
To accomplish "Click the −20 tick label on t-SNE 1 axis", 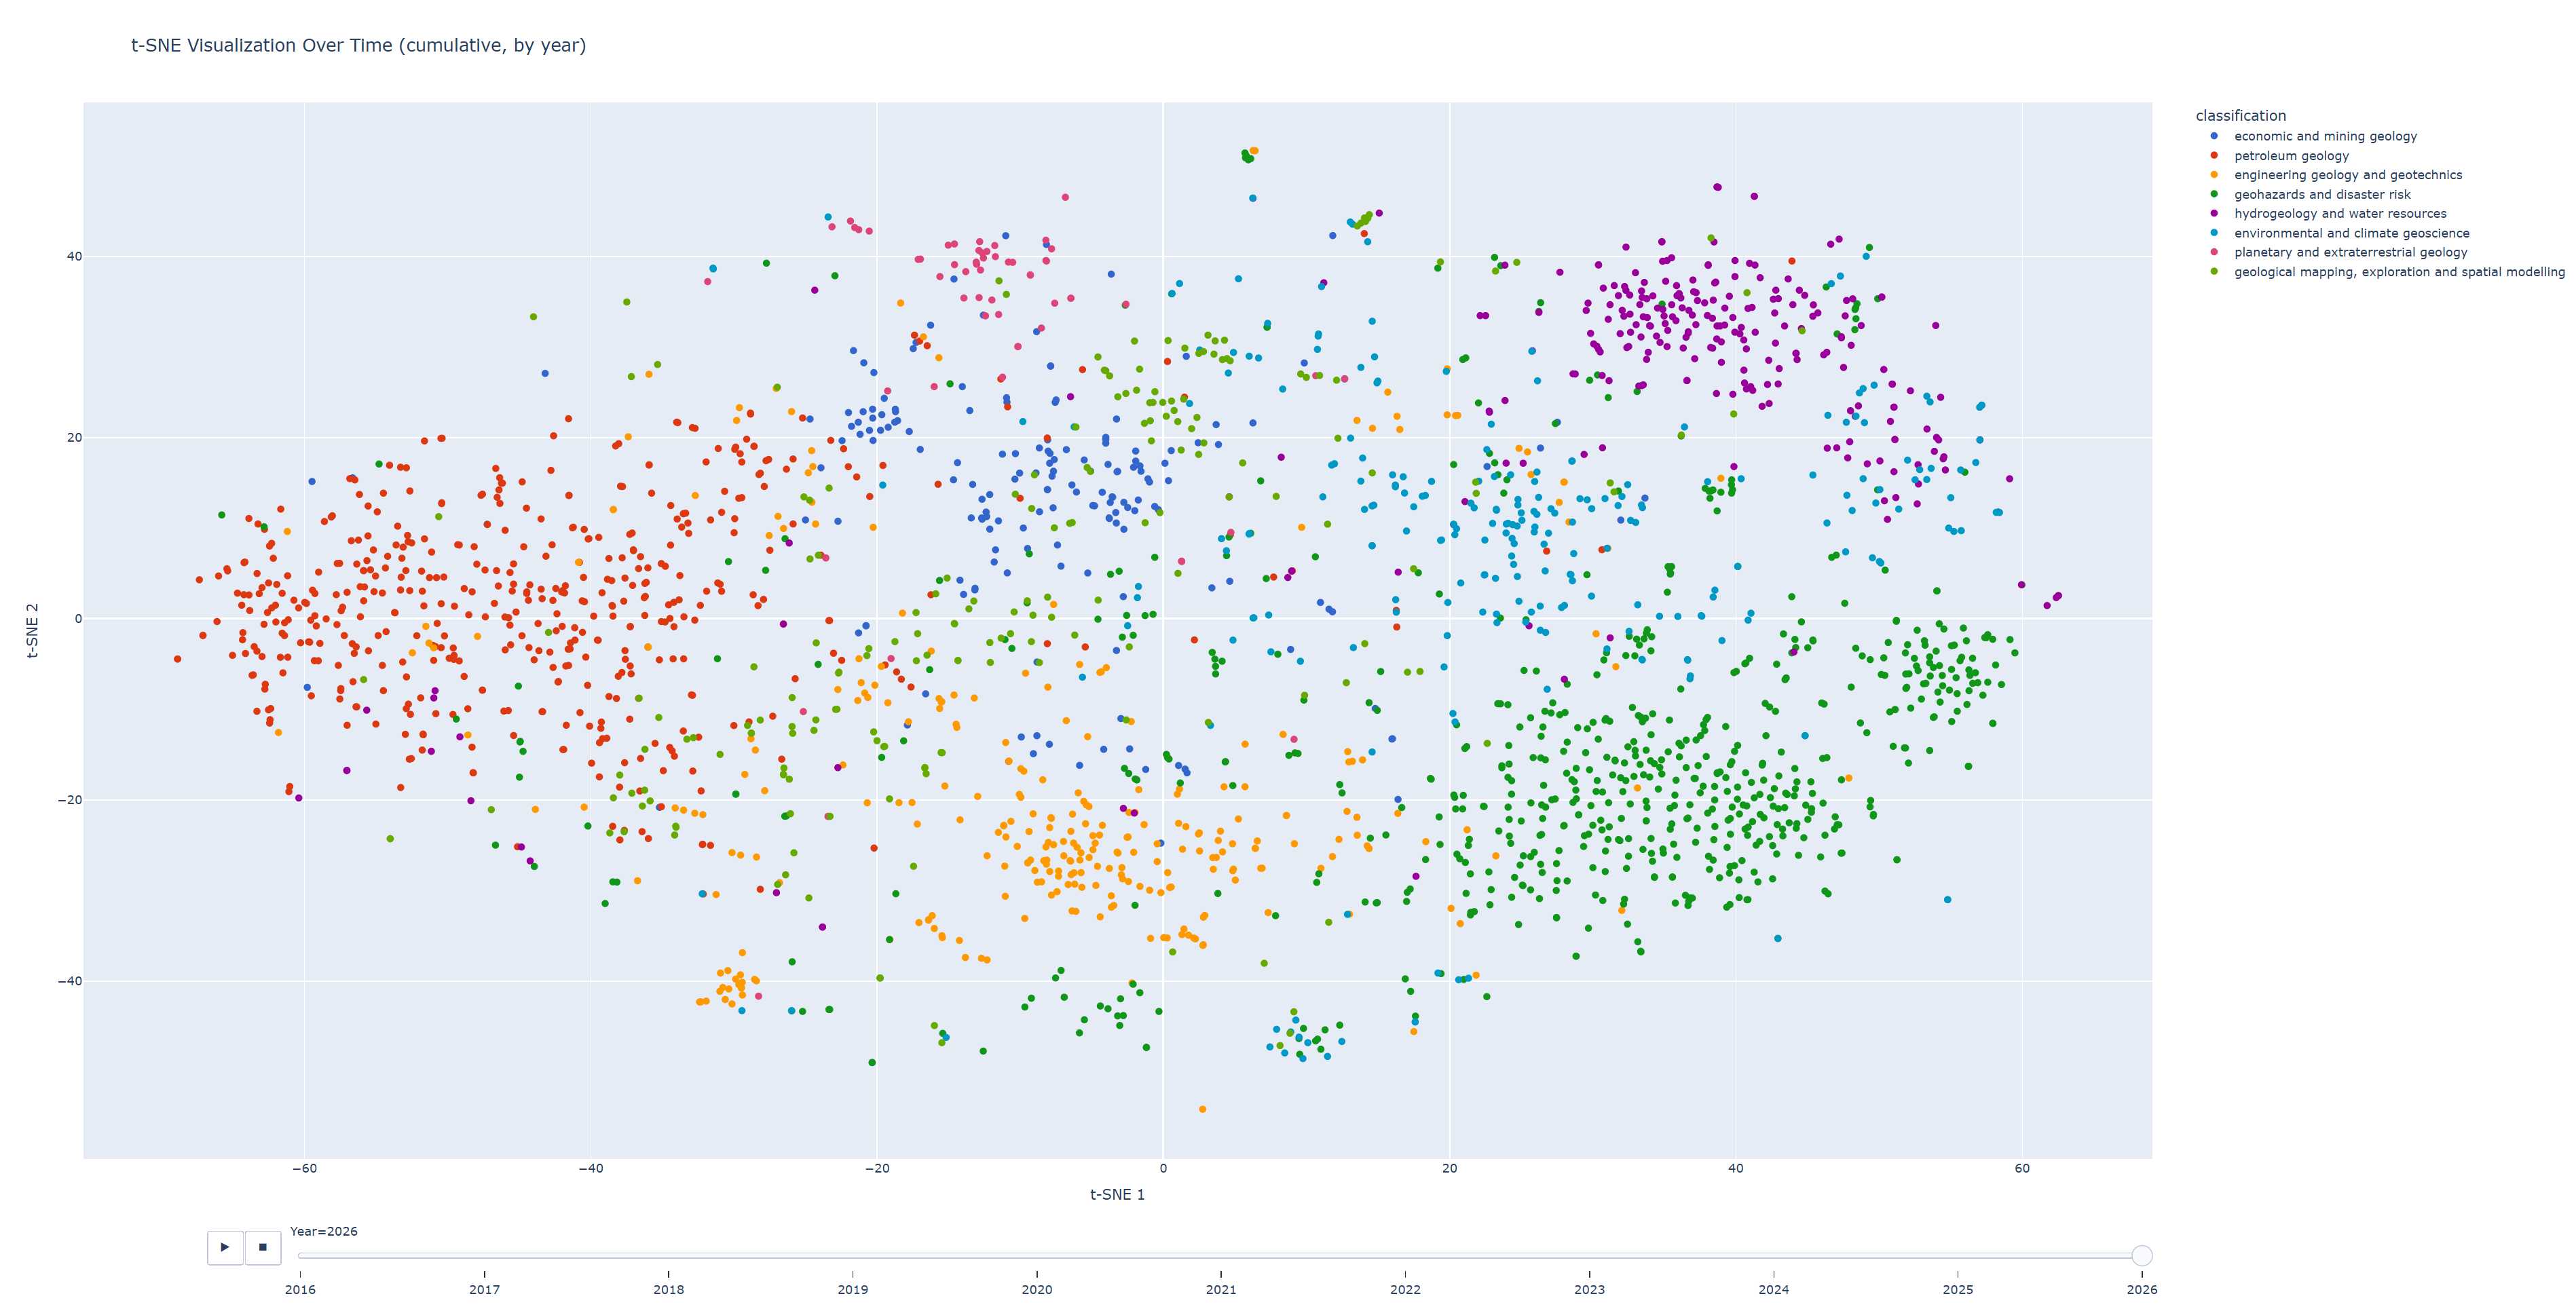I will pos(877,1168).
